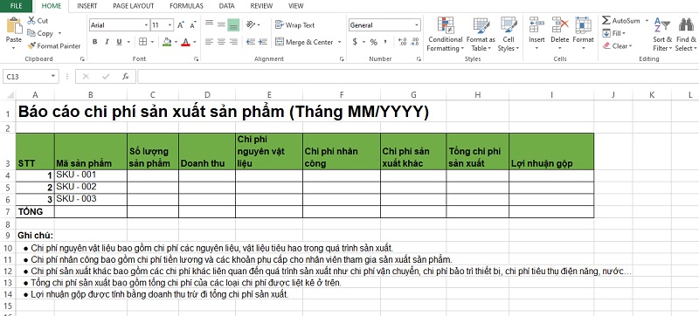Click the decrease indent icon
Viewport: 699px width, 316px height.
coord(251,42)
